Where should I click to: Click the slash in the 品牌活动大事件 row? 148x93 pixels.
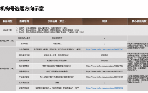(105, 38)
